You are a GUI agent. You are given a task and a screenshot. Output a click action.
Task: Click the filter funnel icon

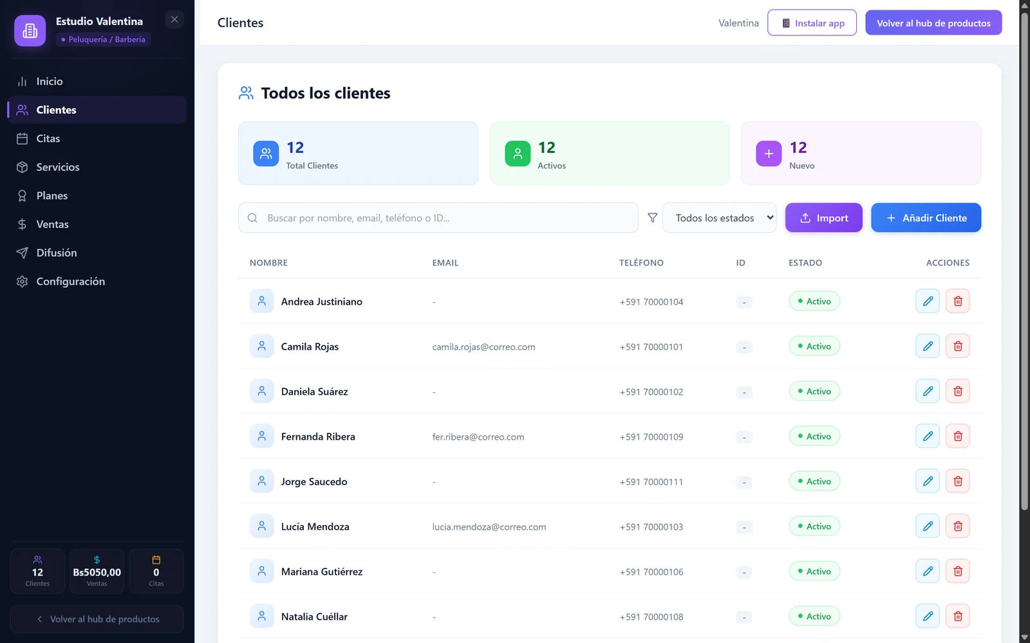[652, 218]
